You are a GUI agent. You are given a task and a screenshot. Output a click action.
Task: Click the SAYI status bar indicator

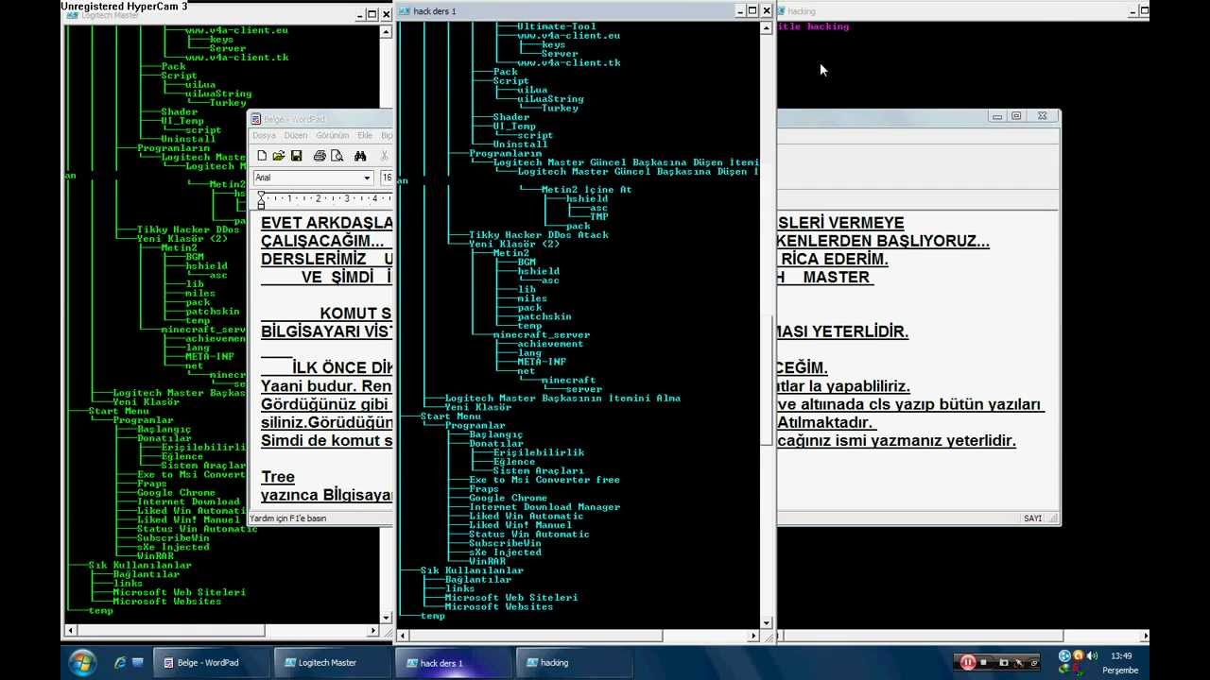point(1032,518)
